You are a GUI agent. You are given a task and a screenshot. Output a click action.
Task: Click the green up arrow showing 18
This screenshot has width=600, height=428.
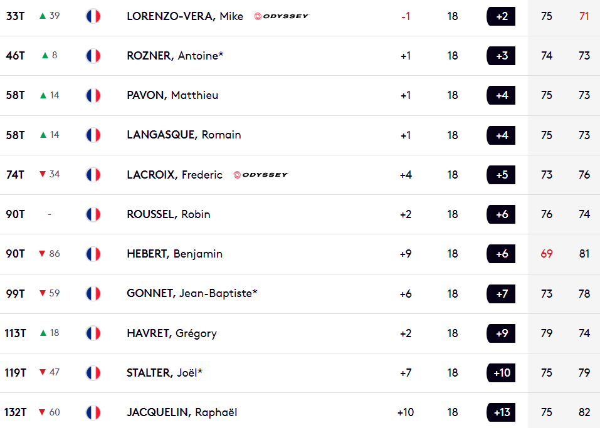tap(43, 333)
